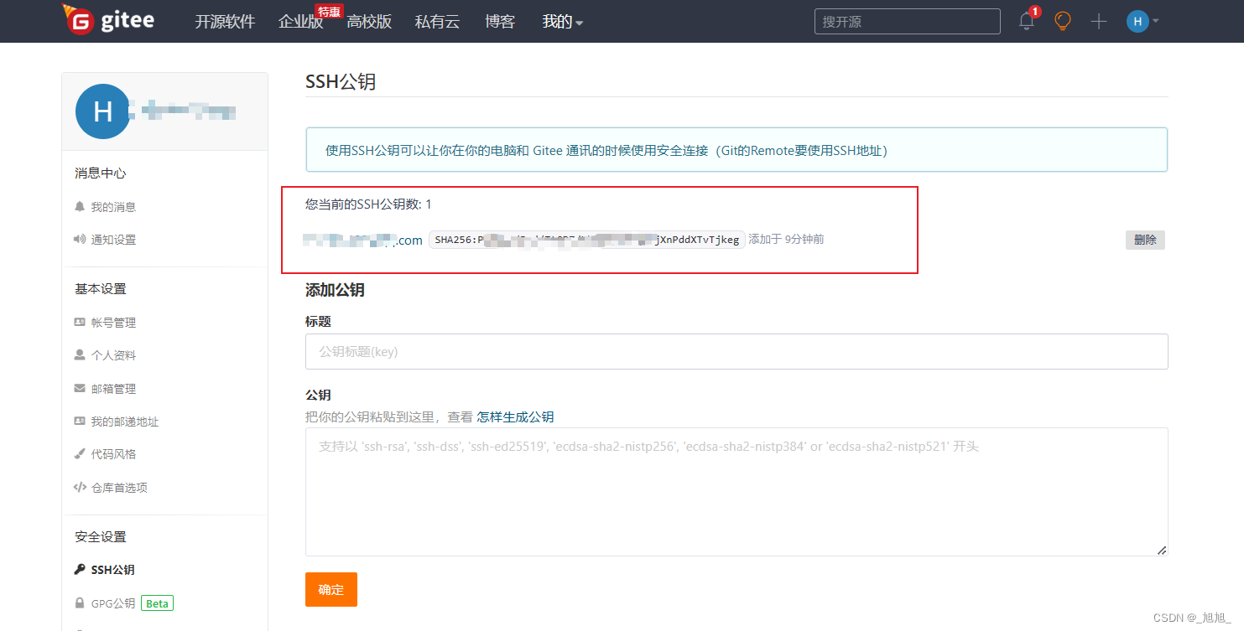Screen dimensions: 1244x631
Task: Click the card icon beside 帐号管理
Action: point(80,322)
